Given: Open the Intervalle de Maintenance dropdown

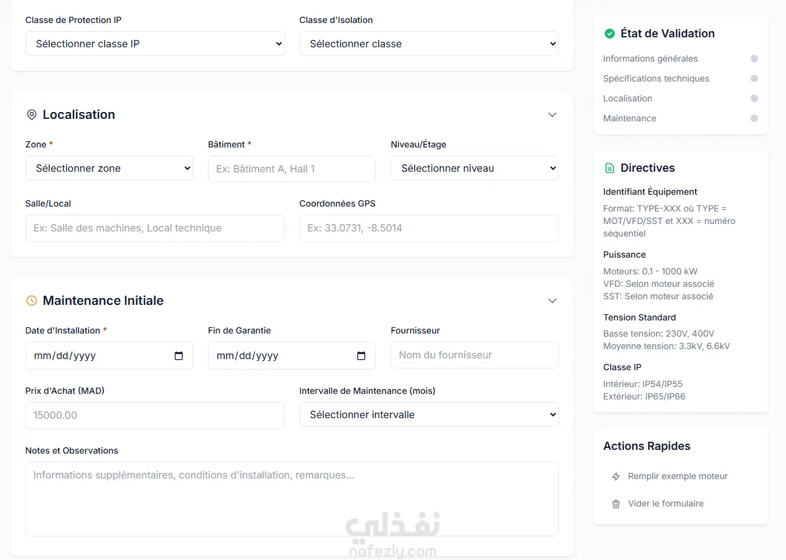Looking at the screenshot, I should pyautogui.click(x=429, y=414).
